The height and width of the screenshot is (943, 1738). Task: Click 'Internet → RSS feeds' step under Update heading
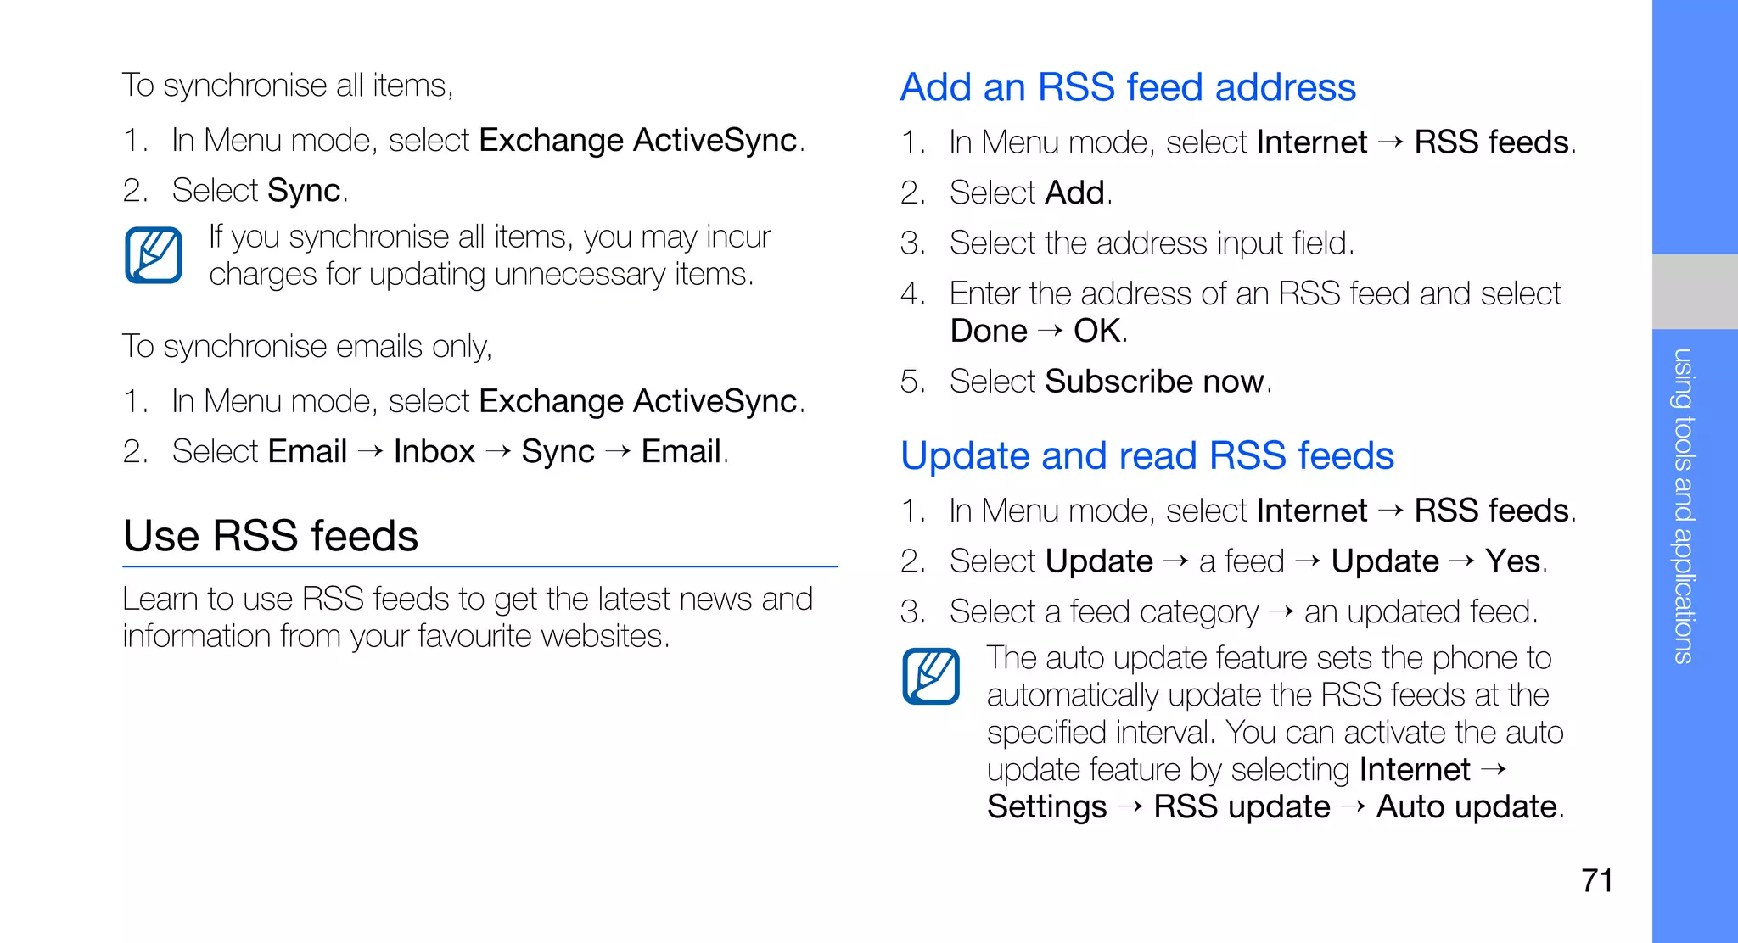click(x=1238, y=511)
